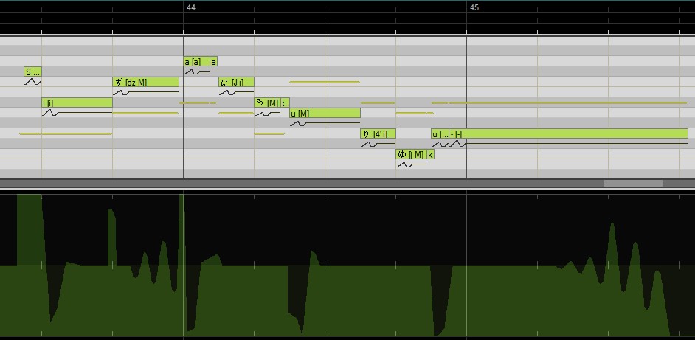Select the note starting with 'S'

32,72
